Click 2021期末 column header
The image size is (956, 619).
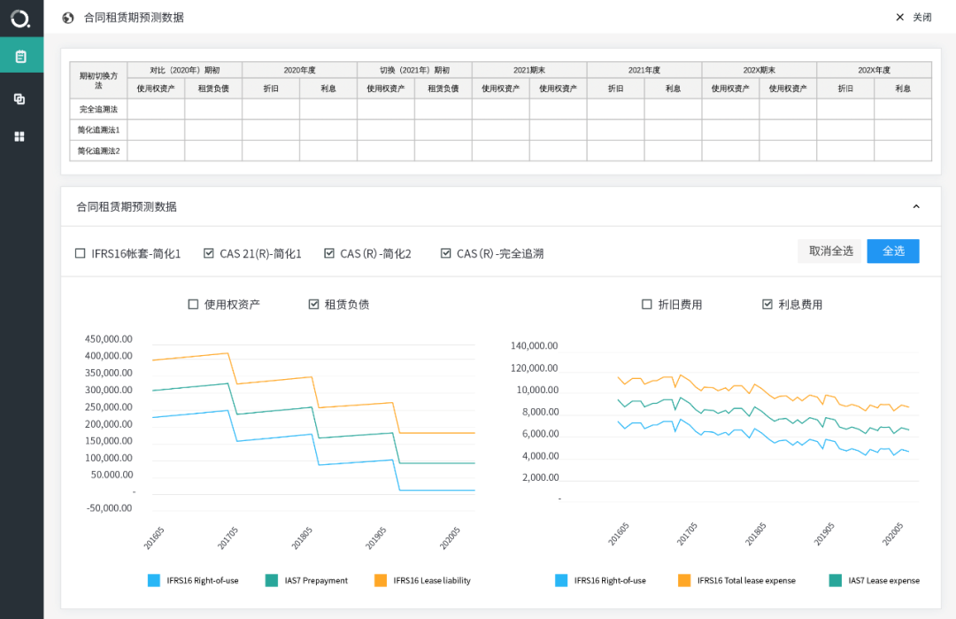[x=529, y=70]
